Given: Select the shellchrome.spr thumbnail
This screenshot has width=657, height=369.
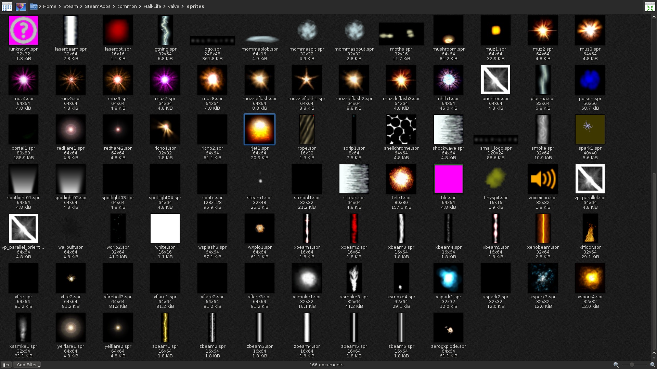Looking at the screenshot, I should 401,129.
